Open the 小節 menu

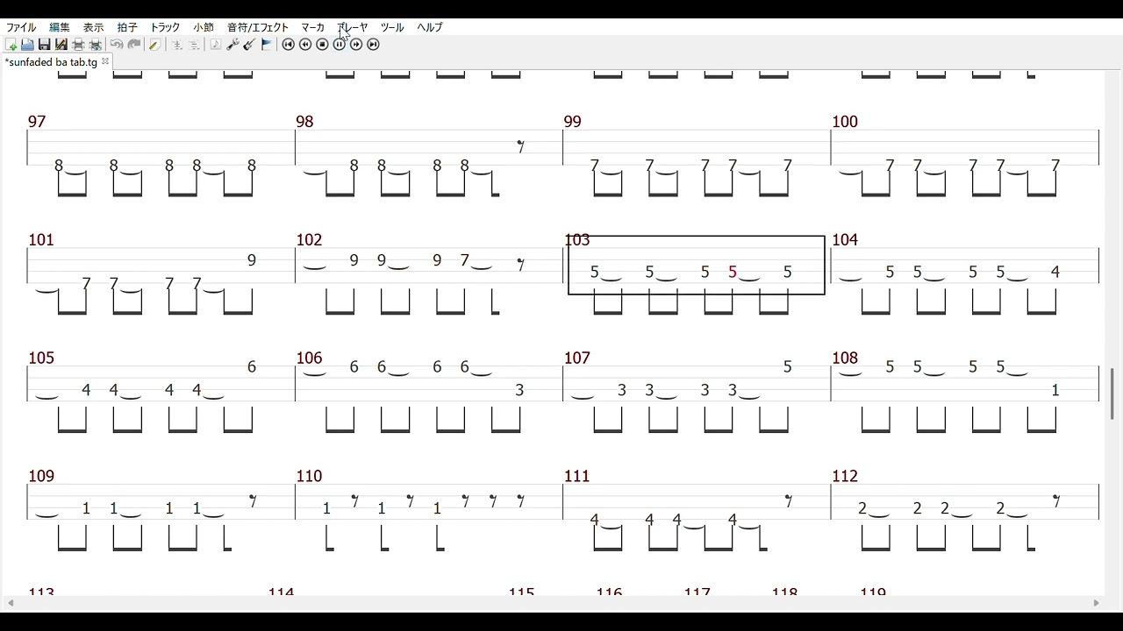click(x=204, y=27)
